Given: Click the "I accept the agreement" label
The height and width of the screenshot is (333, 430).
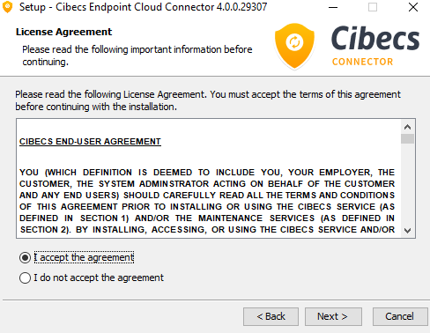Looking at the screenshot, I should coord(84,257).
